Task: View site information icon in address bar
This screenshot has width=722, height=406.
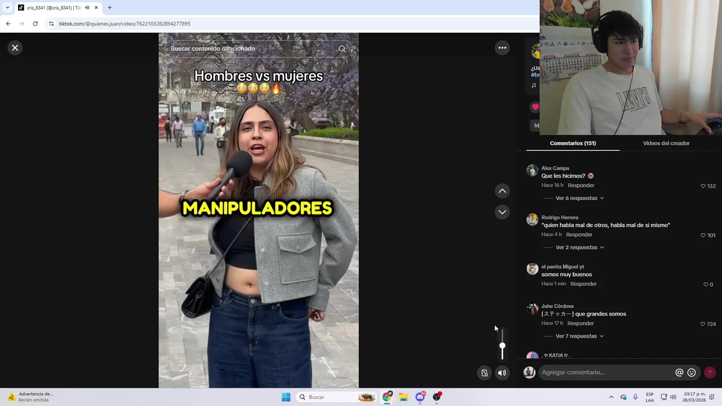Action: pyautogui.click(x=51, y=24)
